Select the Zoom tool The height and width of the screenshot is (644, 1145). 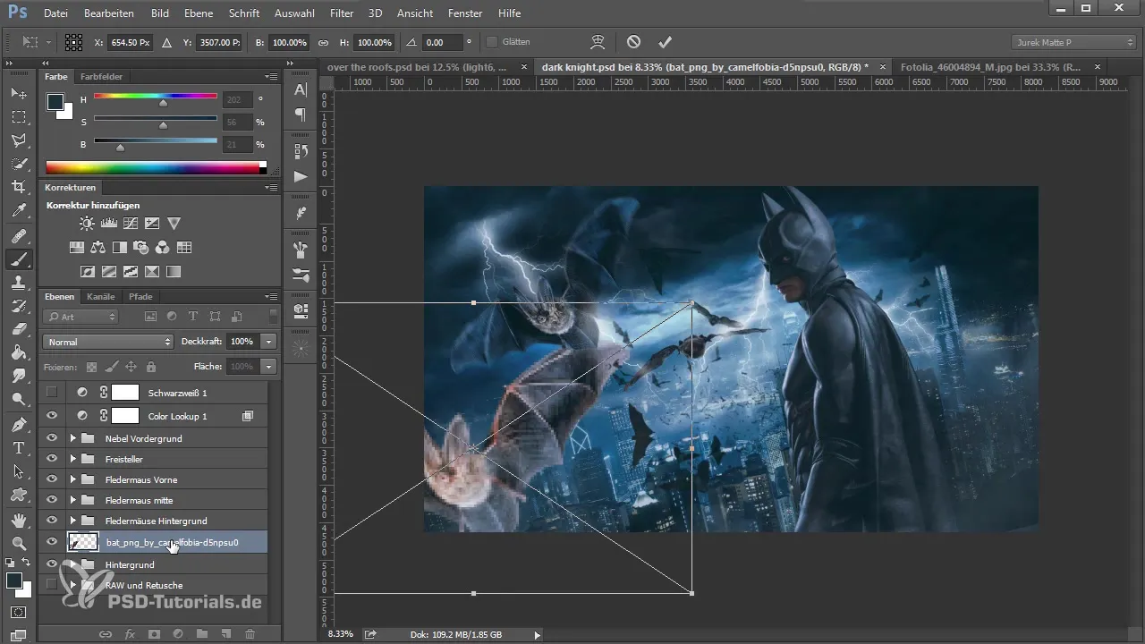[x=19, y=543]
